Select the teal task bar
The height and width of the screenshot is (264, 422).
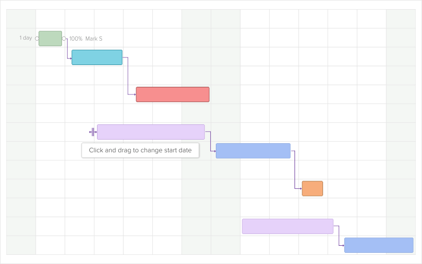point(97,57)
